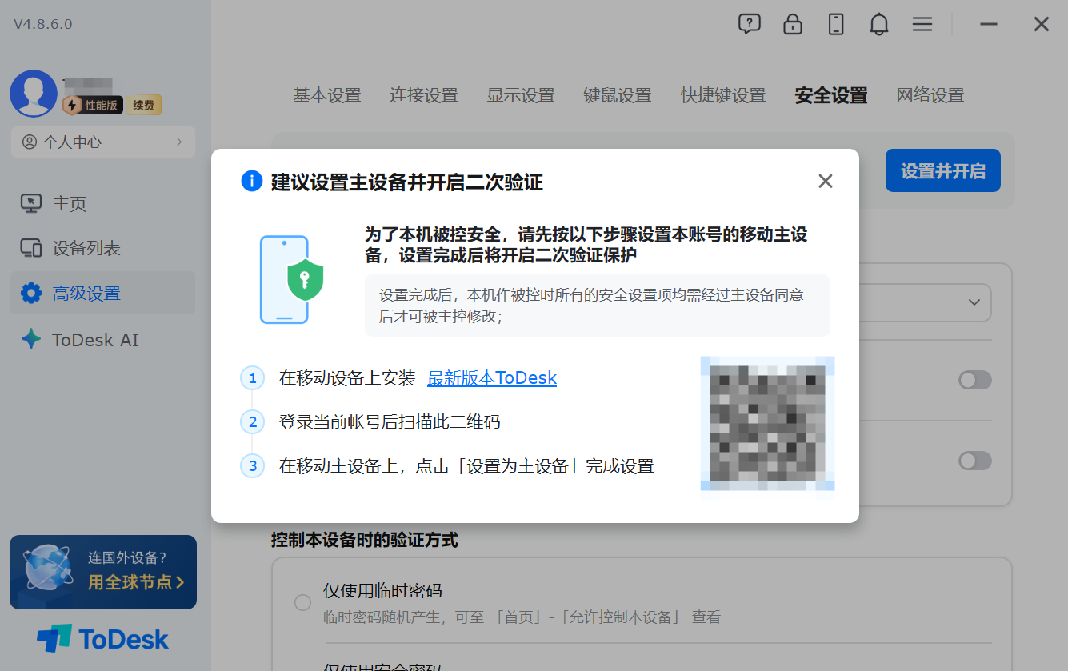Switch to 键鼠设置 tab
Screen dimensions: 1068x671
618,95
